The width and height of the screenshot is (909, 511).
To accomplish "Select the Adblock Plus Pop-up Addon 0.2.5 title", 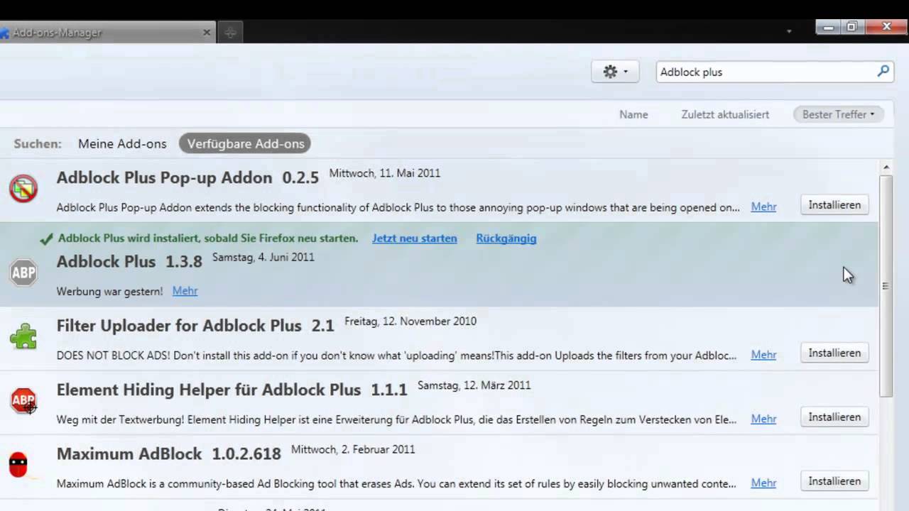I will 187,177.
